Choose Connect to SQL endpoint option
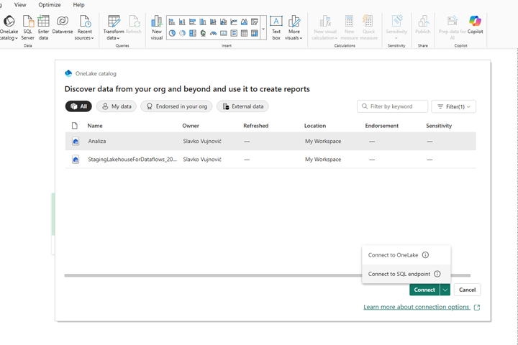The height and width of the screenshot is (345, 518). 399,274
